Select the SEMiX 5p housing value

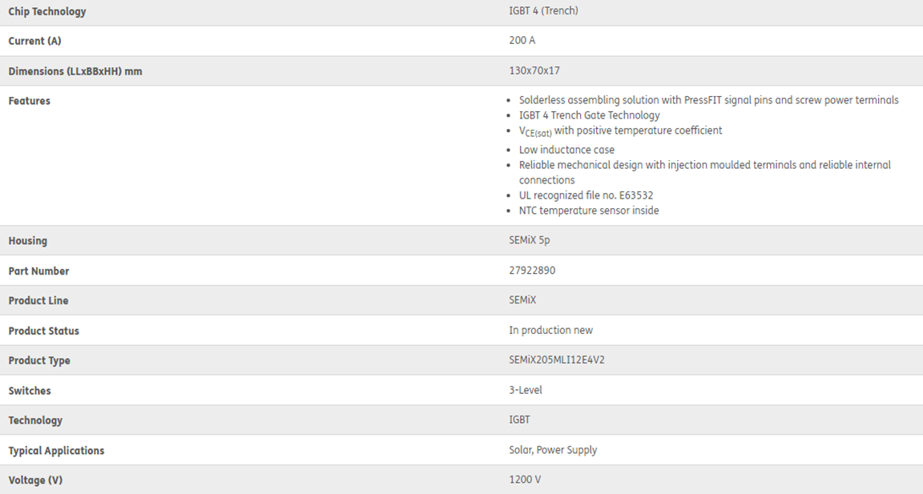tap(530, 240)
